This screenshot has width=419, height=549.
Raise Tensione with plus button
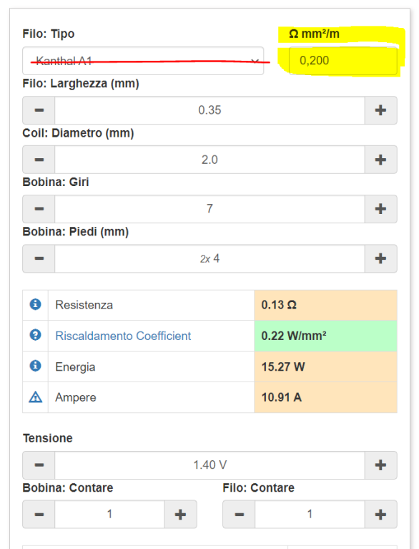(x=380, y=465)
